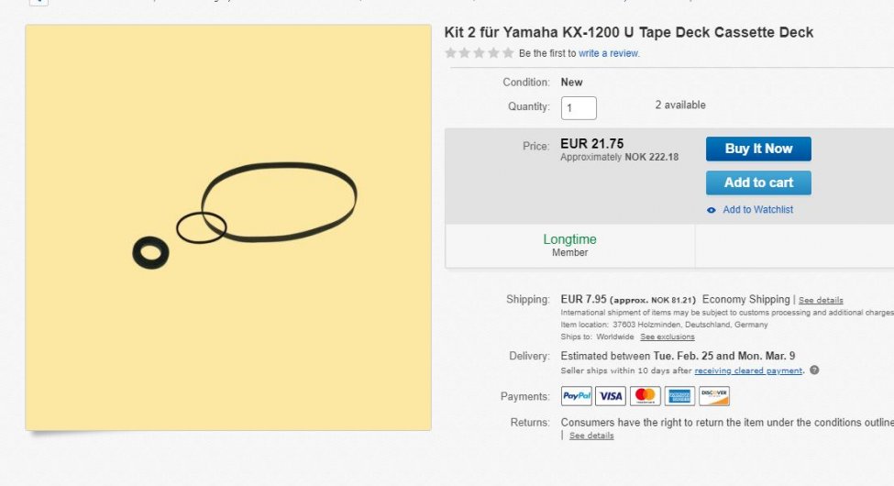Click the VISA card icon
Image resolution: width=894 pixels, height=486 pixels.
coord(611,396)
